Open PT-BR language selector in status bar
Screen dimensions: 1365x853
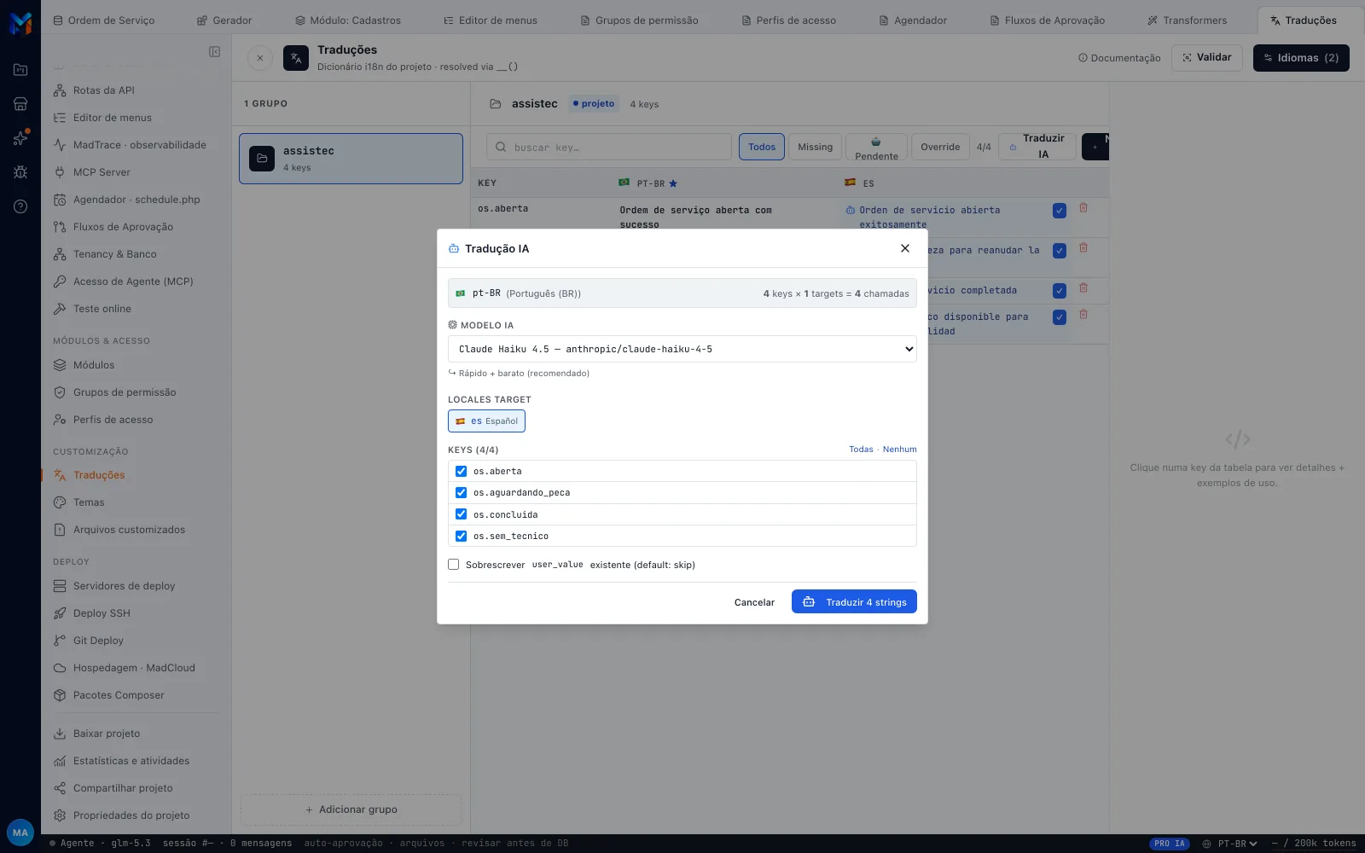click(x=1230, y=844)
